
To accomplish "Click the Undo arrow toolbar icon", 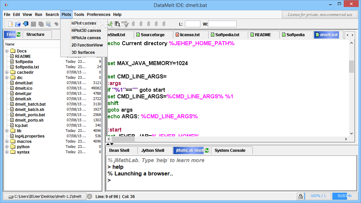I will (x=56, y=24).
